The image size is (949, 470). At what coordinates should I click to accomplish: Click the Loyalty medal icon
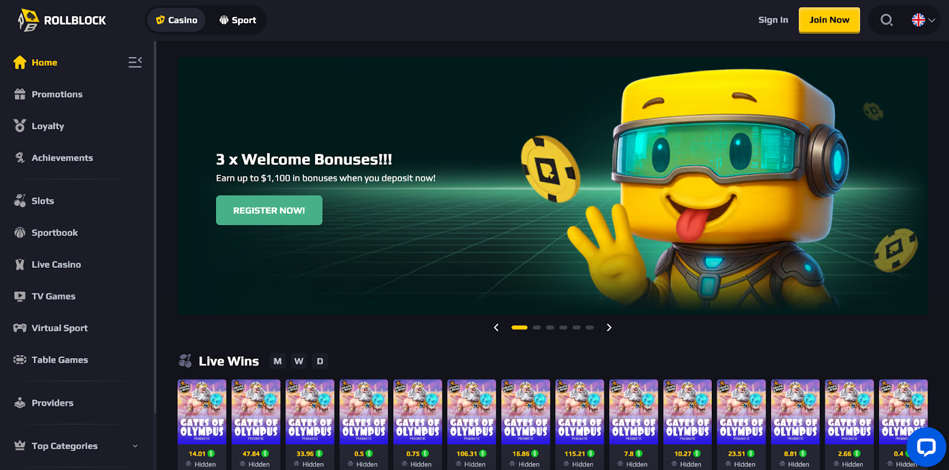point(20,126)
